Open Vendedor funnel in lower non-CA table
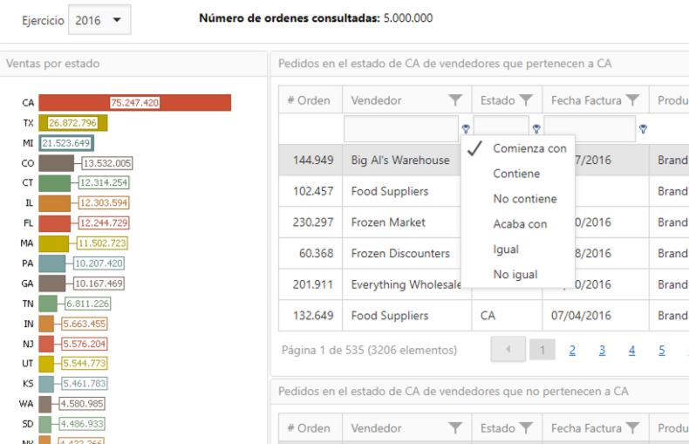This screenshot has height=444, width=689. pos(455,427)
